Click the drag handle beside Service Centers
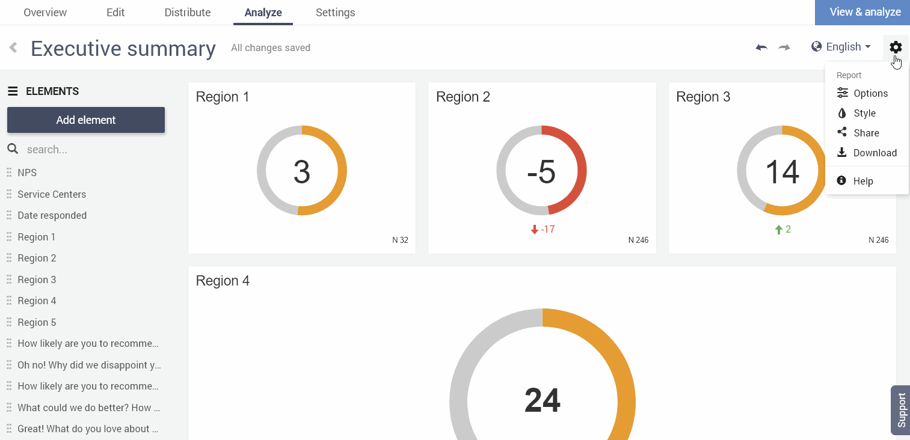910x440 pixels. pos(9,194)
